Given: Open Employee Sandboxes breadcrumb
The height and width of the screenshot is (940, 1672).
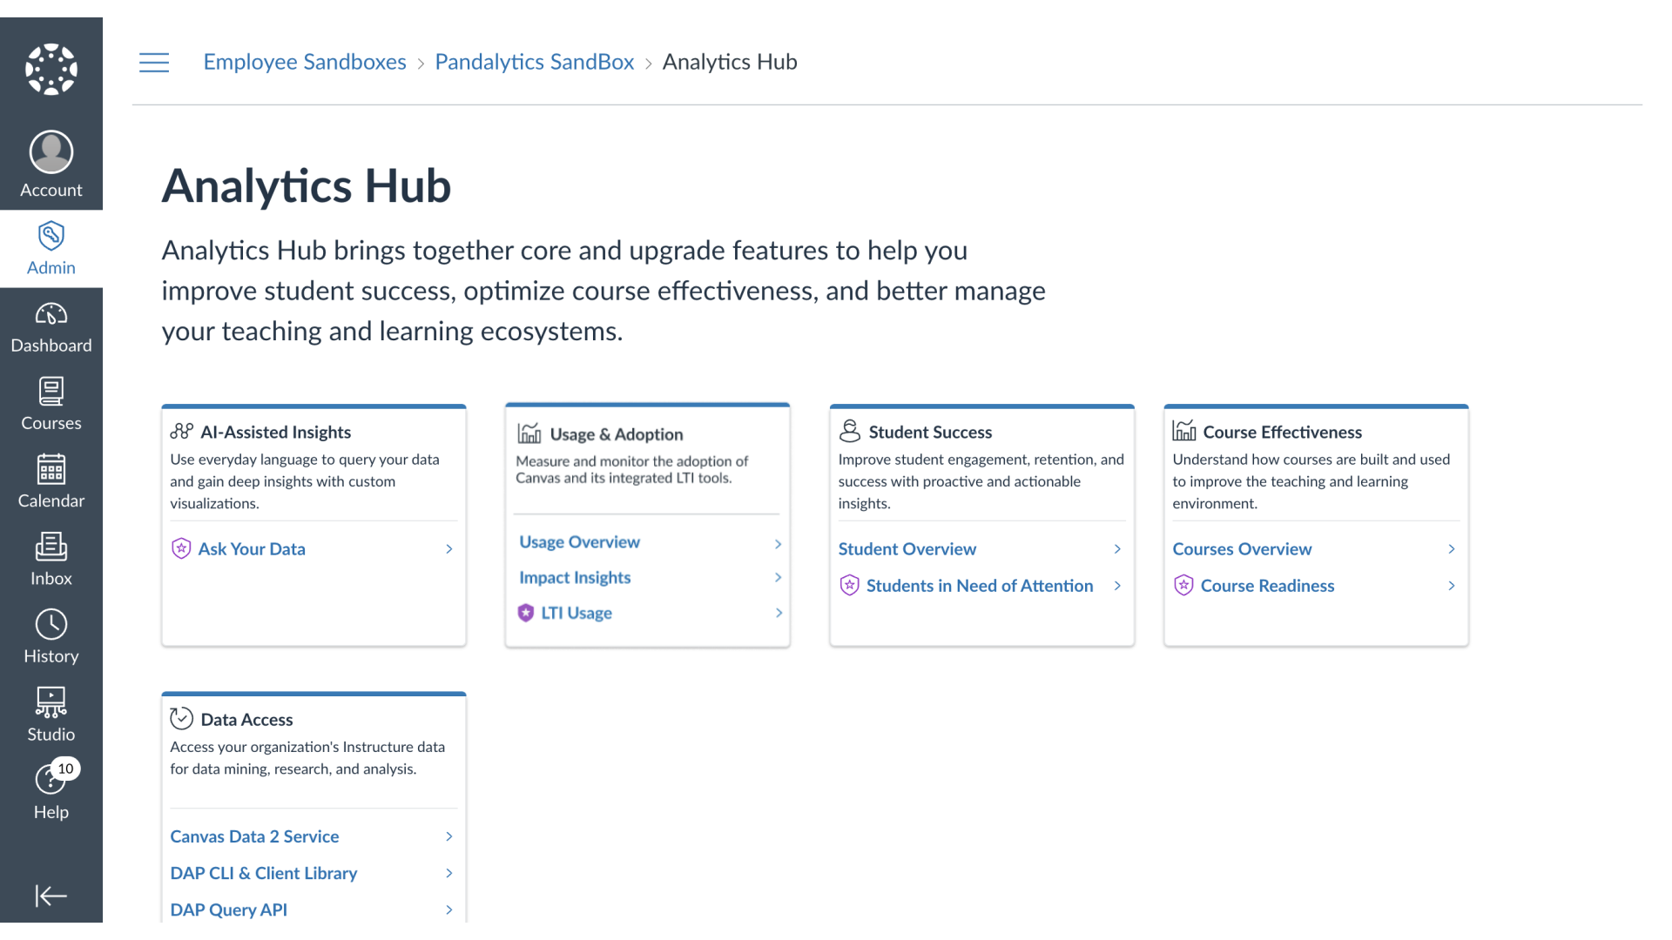Looking at the screenshot, I should pyautogui.click(x=305, y=62).
